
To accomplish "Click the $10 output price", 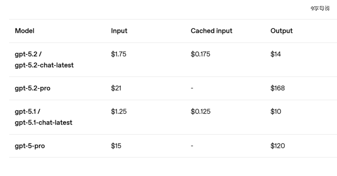I will [276, 112].
